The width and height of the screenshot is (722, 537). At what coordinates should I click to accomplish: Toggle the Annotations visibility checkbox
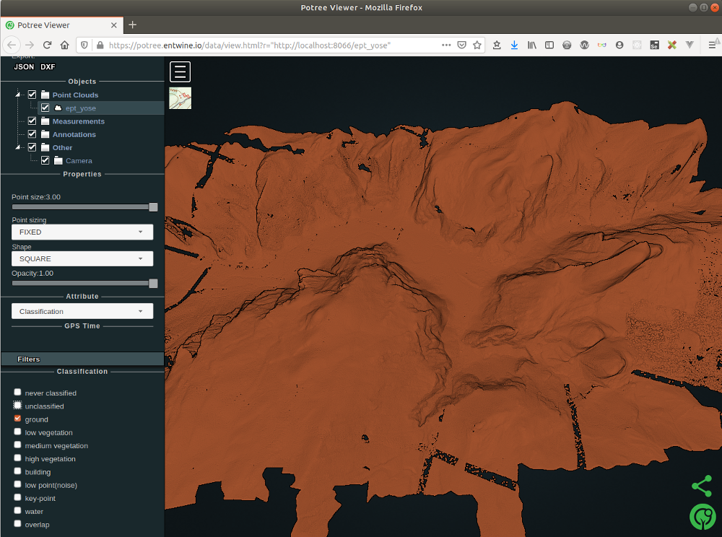(32, 134)
